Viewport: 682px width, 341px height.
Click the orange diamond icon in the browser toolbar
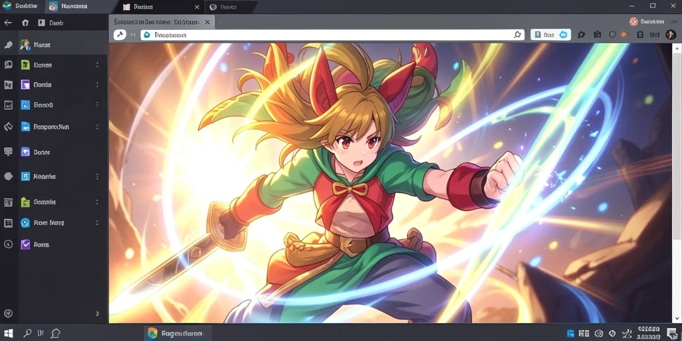tap(623, 35)
